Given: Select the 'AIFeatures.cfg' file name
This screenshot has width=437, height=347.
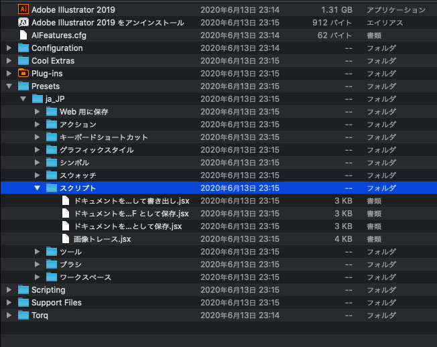Looking at the screenshot, I should [x=59, y=36].
